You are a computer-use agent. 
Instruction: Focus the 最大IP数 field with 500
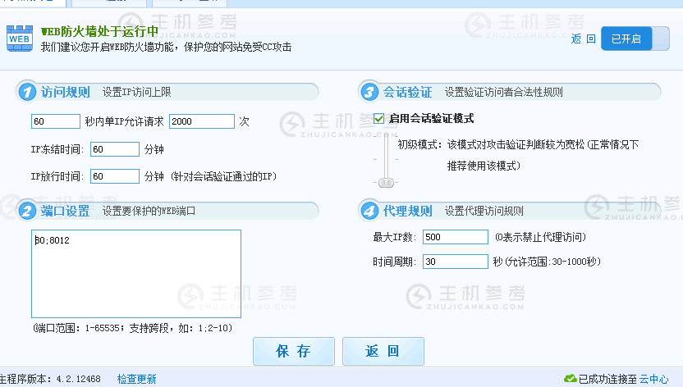tap(455, 237)
